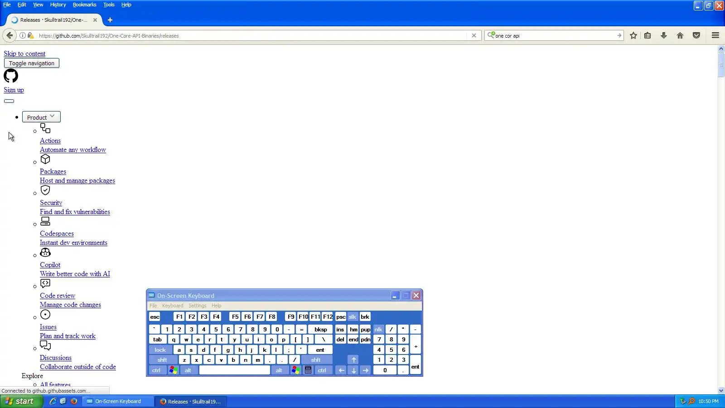Image resolution: width=725 pixels, height=408 pixels.
Task: Go back with the browser back arrow
Action: pyautogui.click(x=10, y=35)
